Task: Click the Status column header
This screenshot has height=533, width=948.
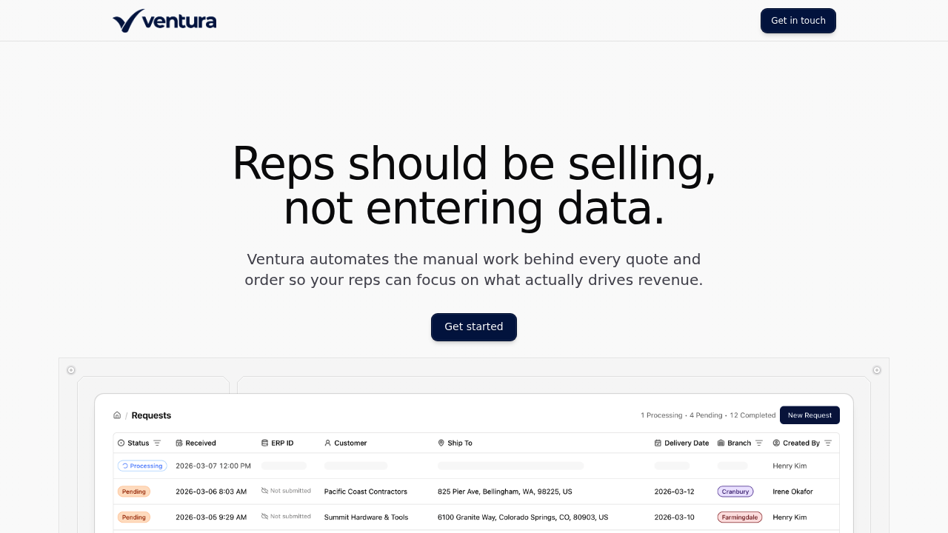Action: (x=139, y=443)
